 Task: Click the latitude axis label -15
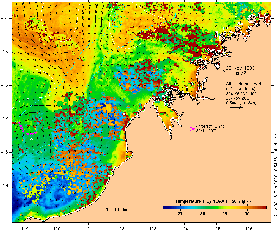[4, 52]
